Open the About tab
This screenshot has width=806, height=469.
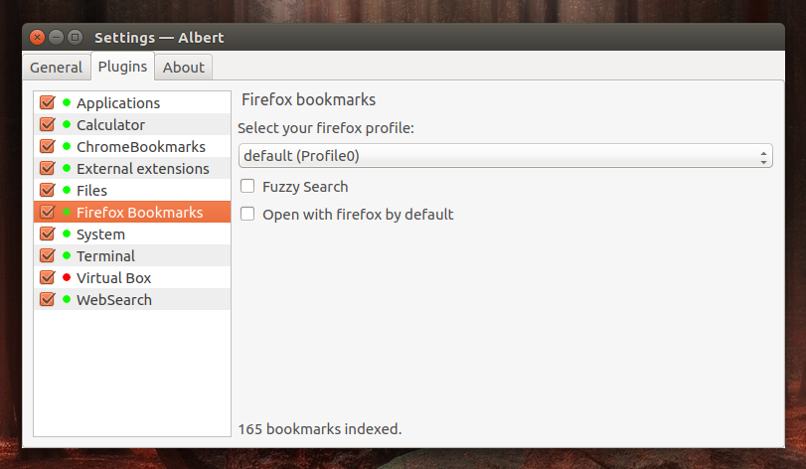click(184, 68)
